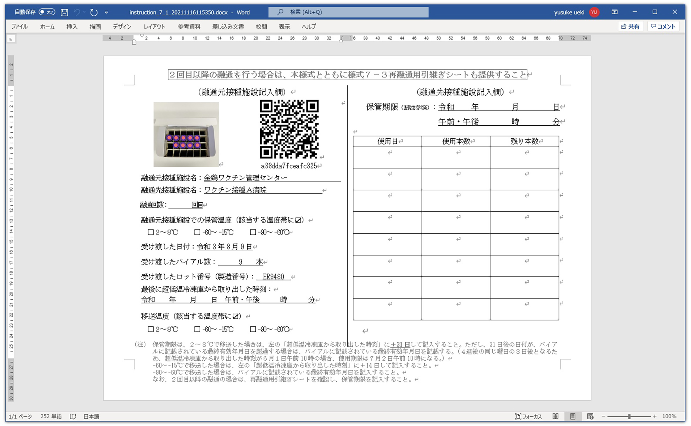Image resolution: width=691 pixels, height=426 pixels.
Task: Open the 100% zoom level dialog
Action: tap(669, 416)
